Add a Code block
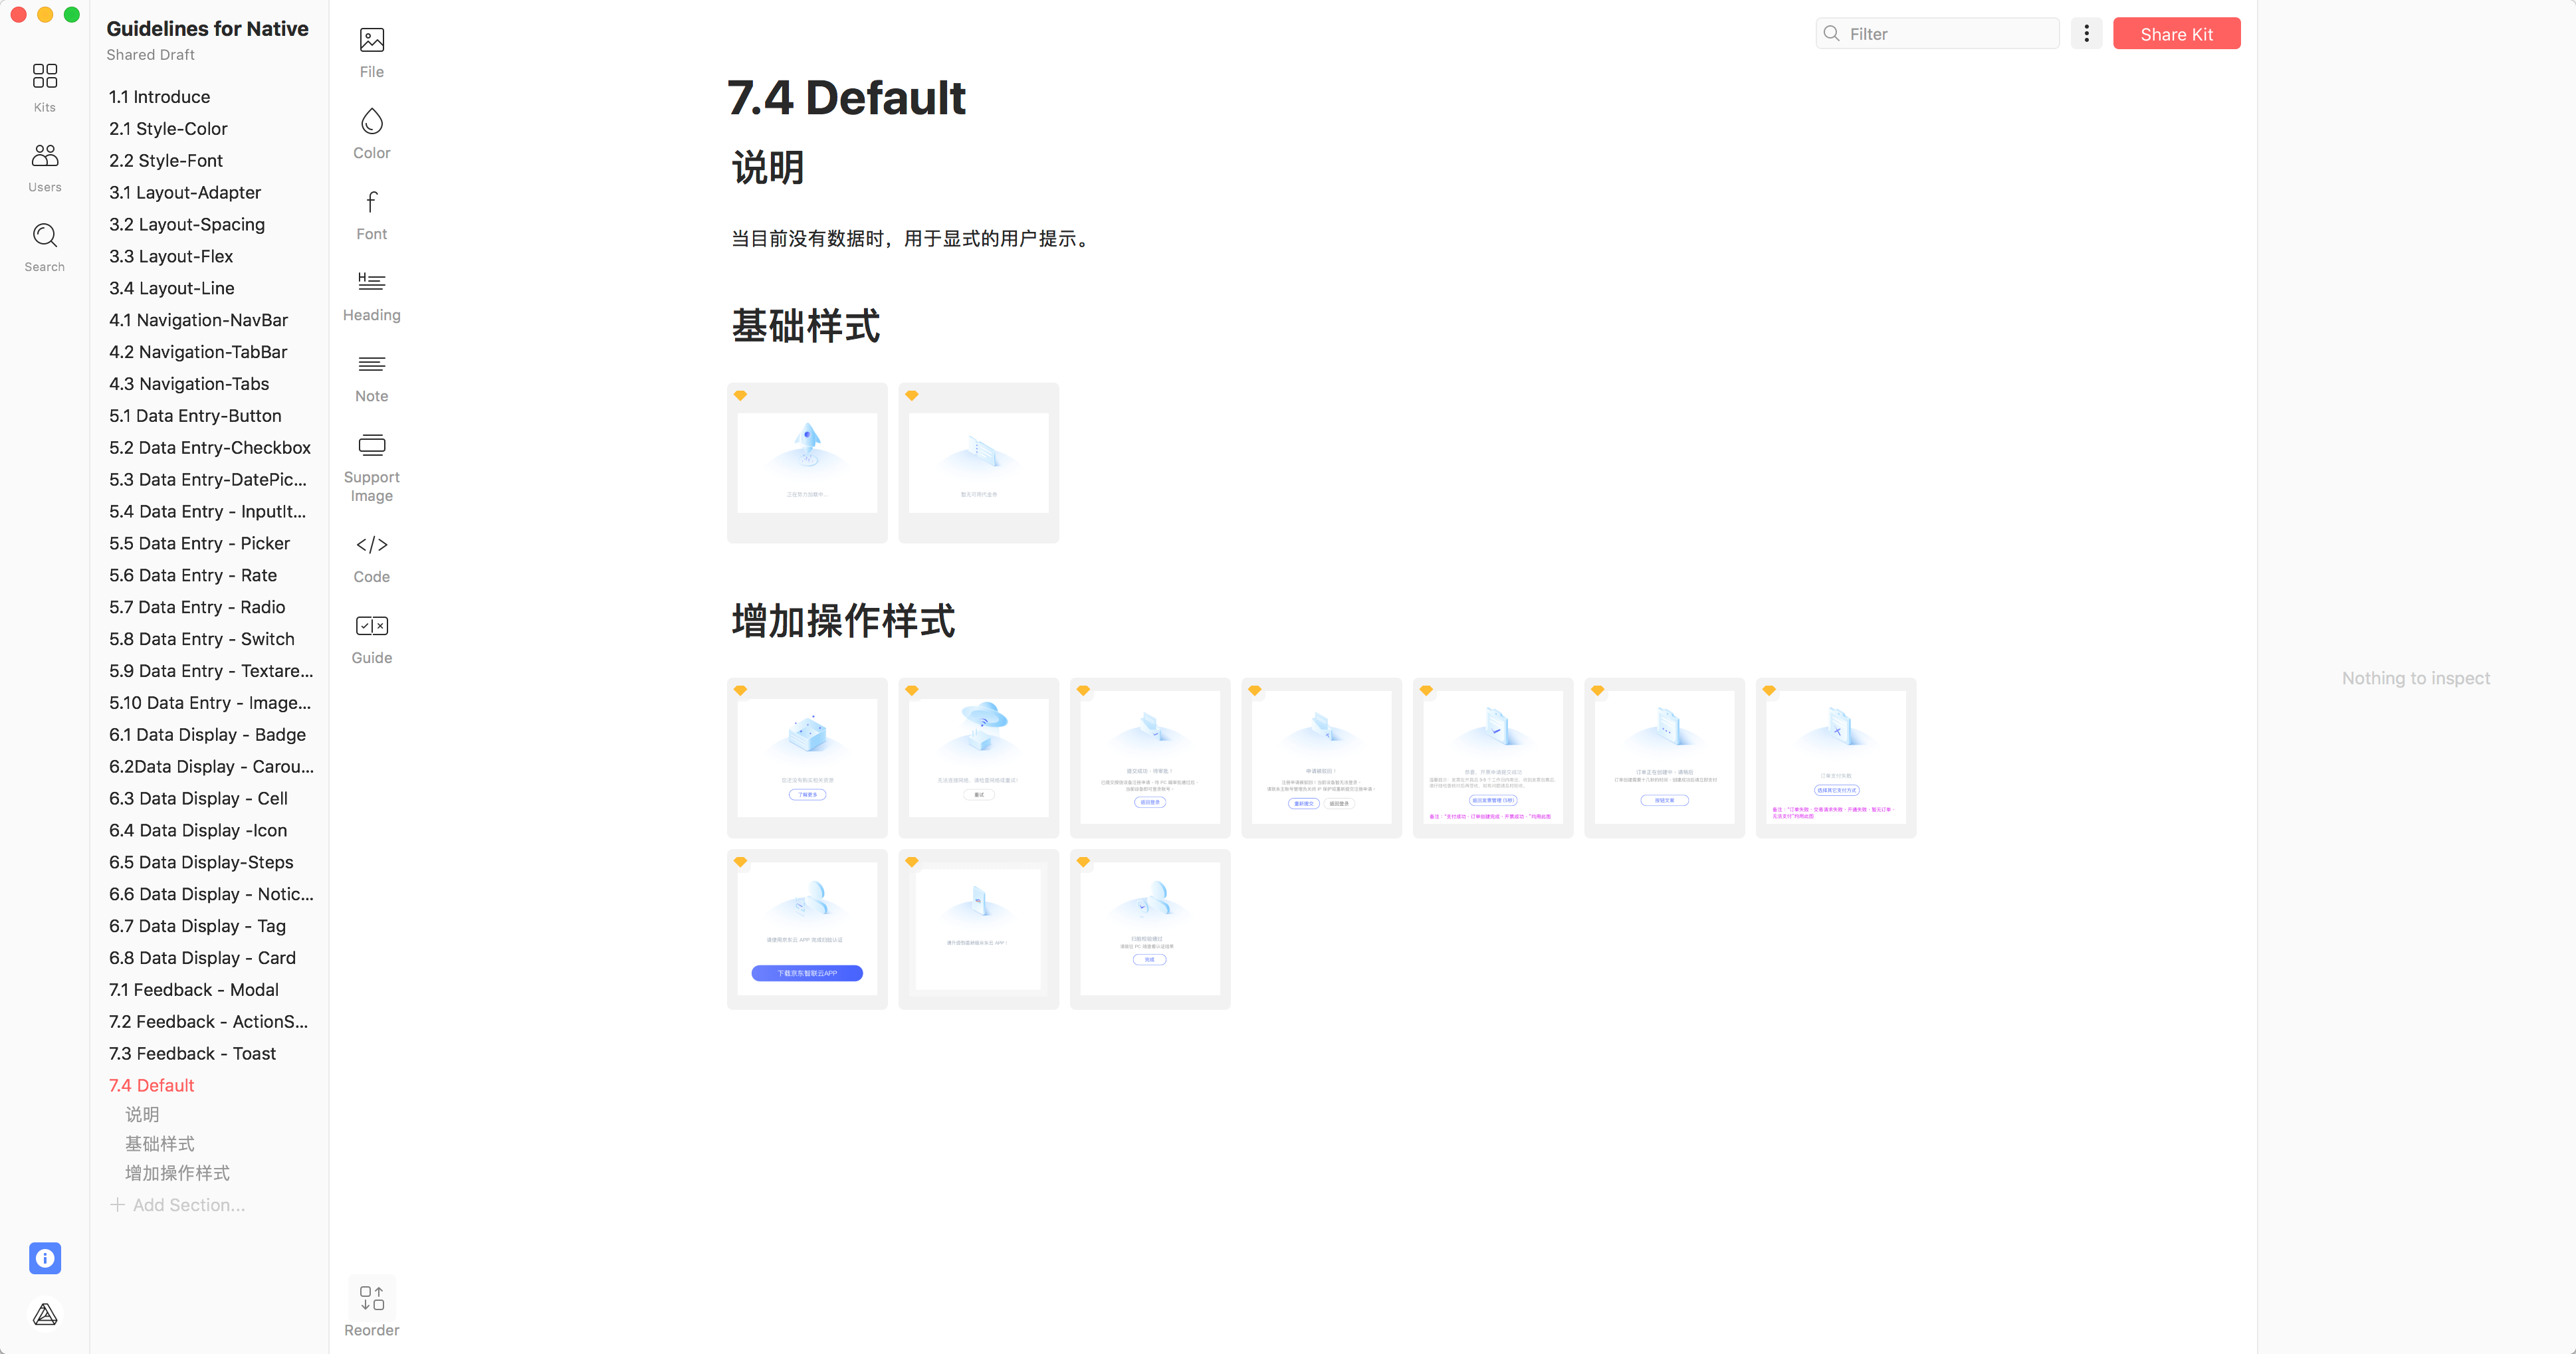 (x=371, y=558)
